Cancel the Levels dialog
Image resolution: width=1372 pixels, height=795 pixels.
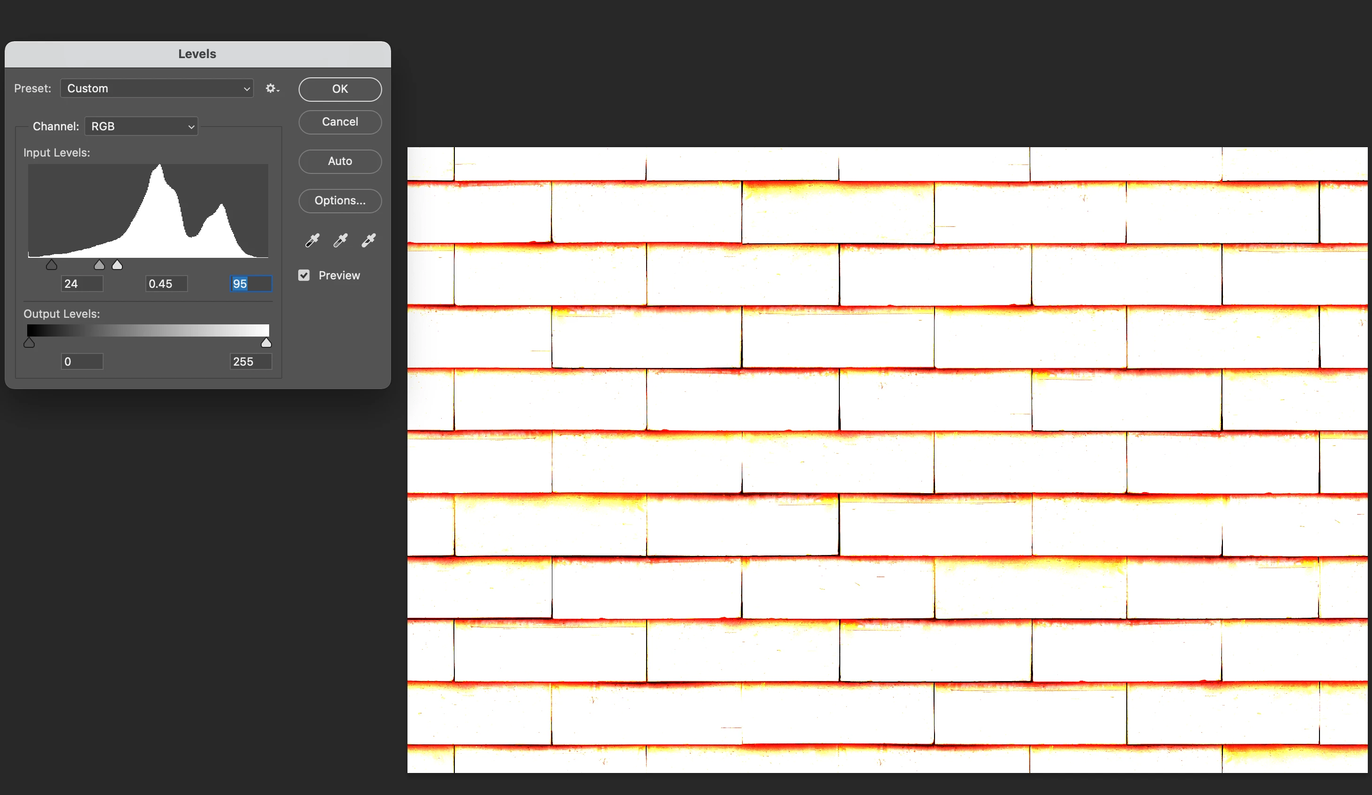(x=340, y=122)
